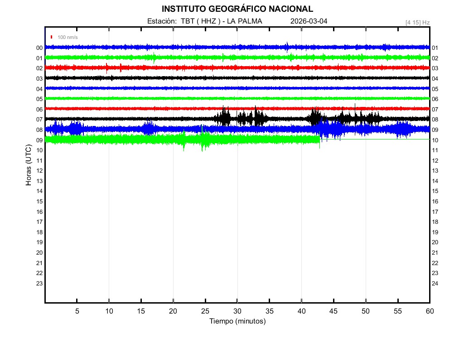The height and width of the screenshot is (348, 464).
Task: Click the flat green line where data ends
Action: click(x=376, y=140)
